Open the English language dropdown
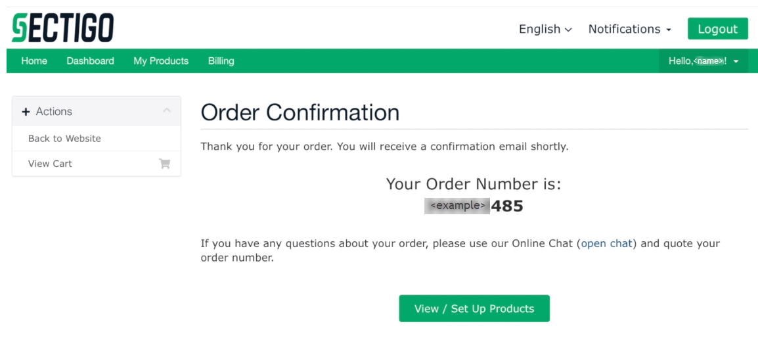The image size is (758, 347). point(545,29)
